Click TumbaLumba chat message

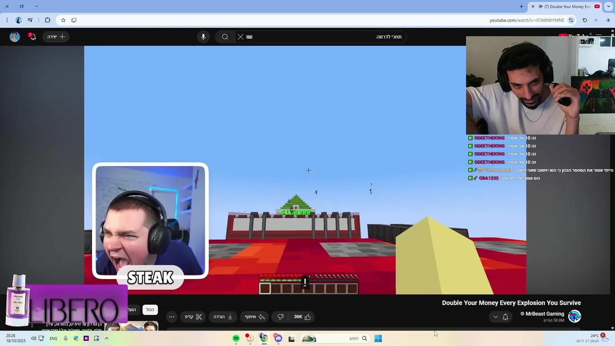pyautogui.click(x=541, y=170)
